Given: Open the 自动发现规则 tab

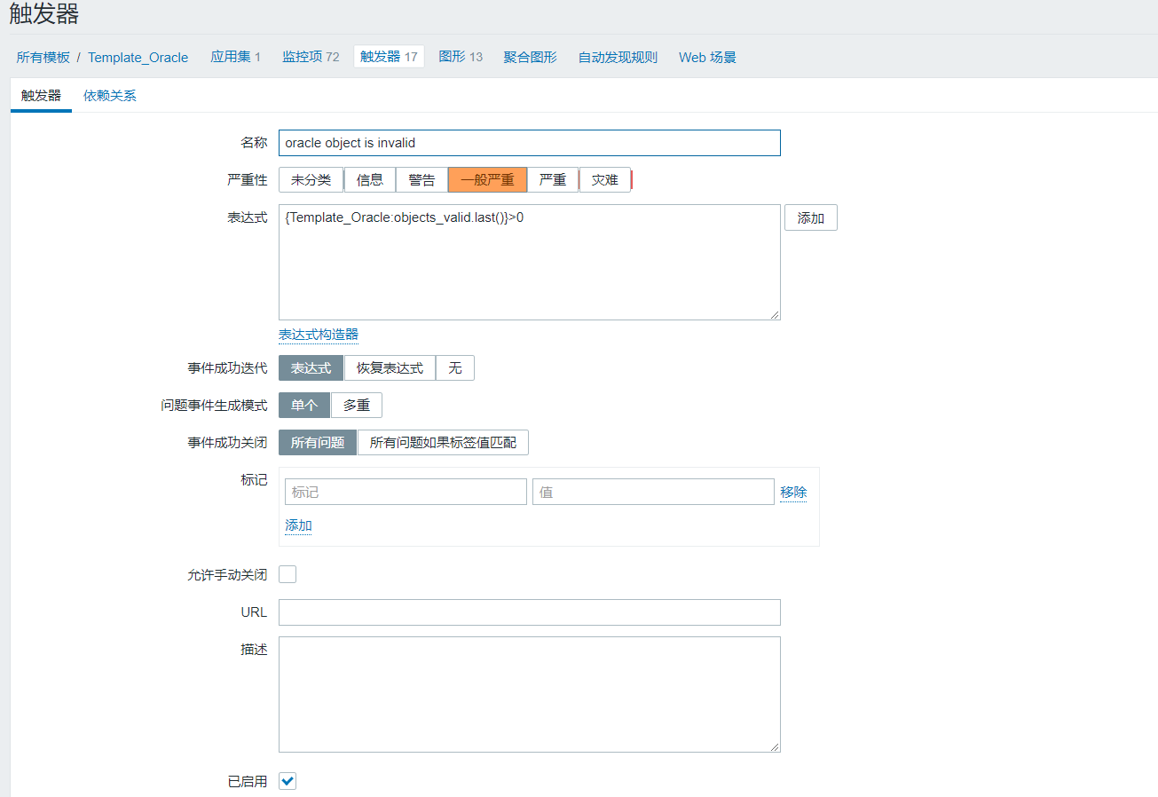Looking at the screenshot, I should (x=618, y=57).
